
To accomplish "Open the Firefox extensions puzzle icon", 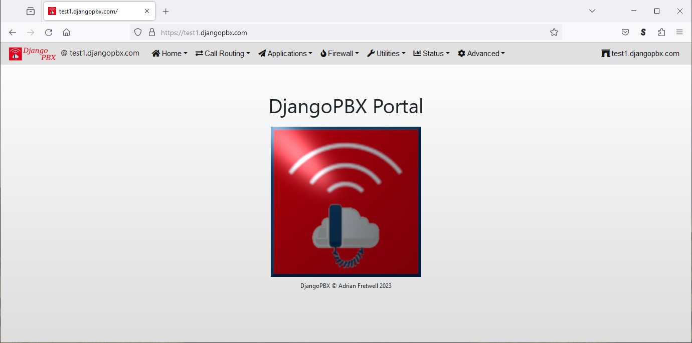I will 661,33.
